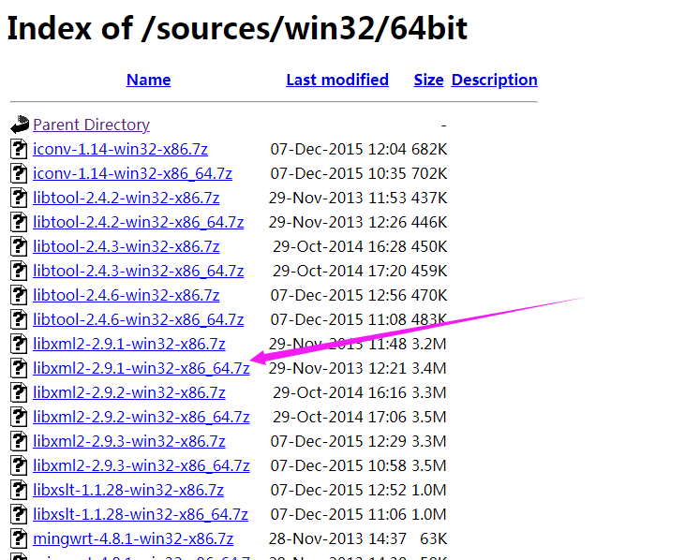Click the size value 63K
This screenshot has height=560, width=685.
(433, 539)
